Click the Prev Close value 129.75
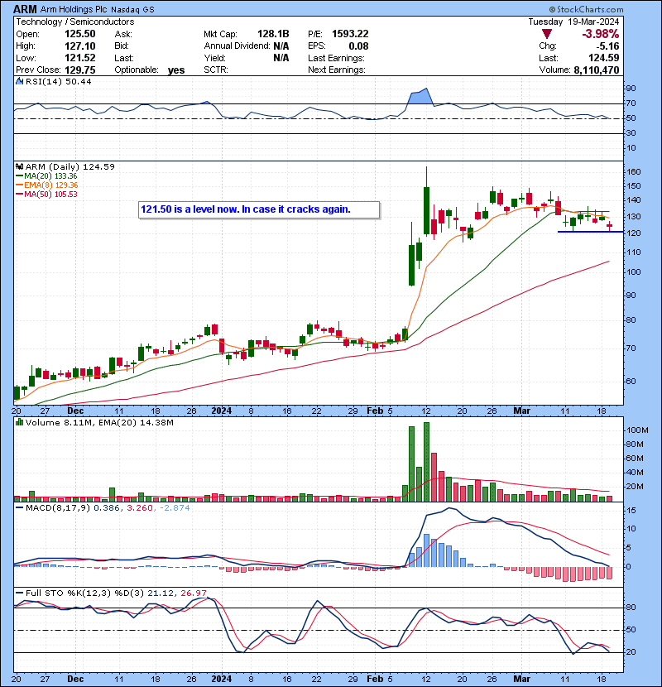 pos(79,70)
